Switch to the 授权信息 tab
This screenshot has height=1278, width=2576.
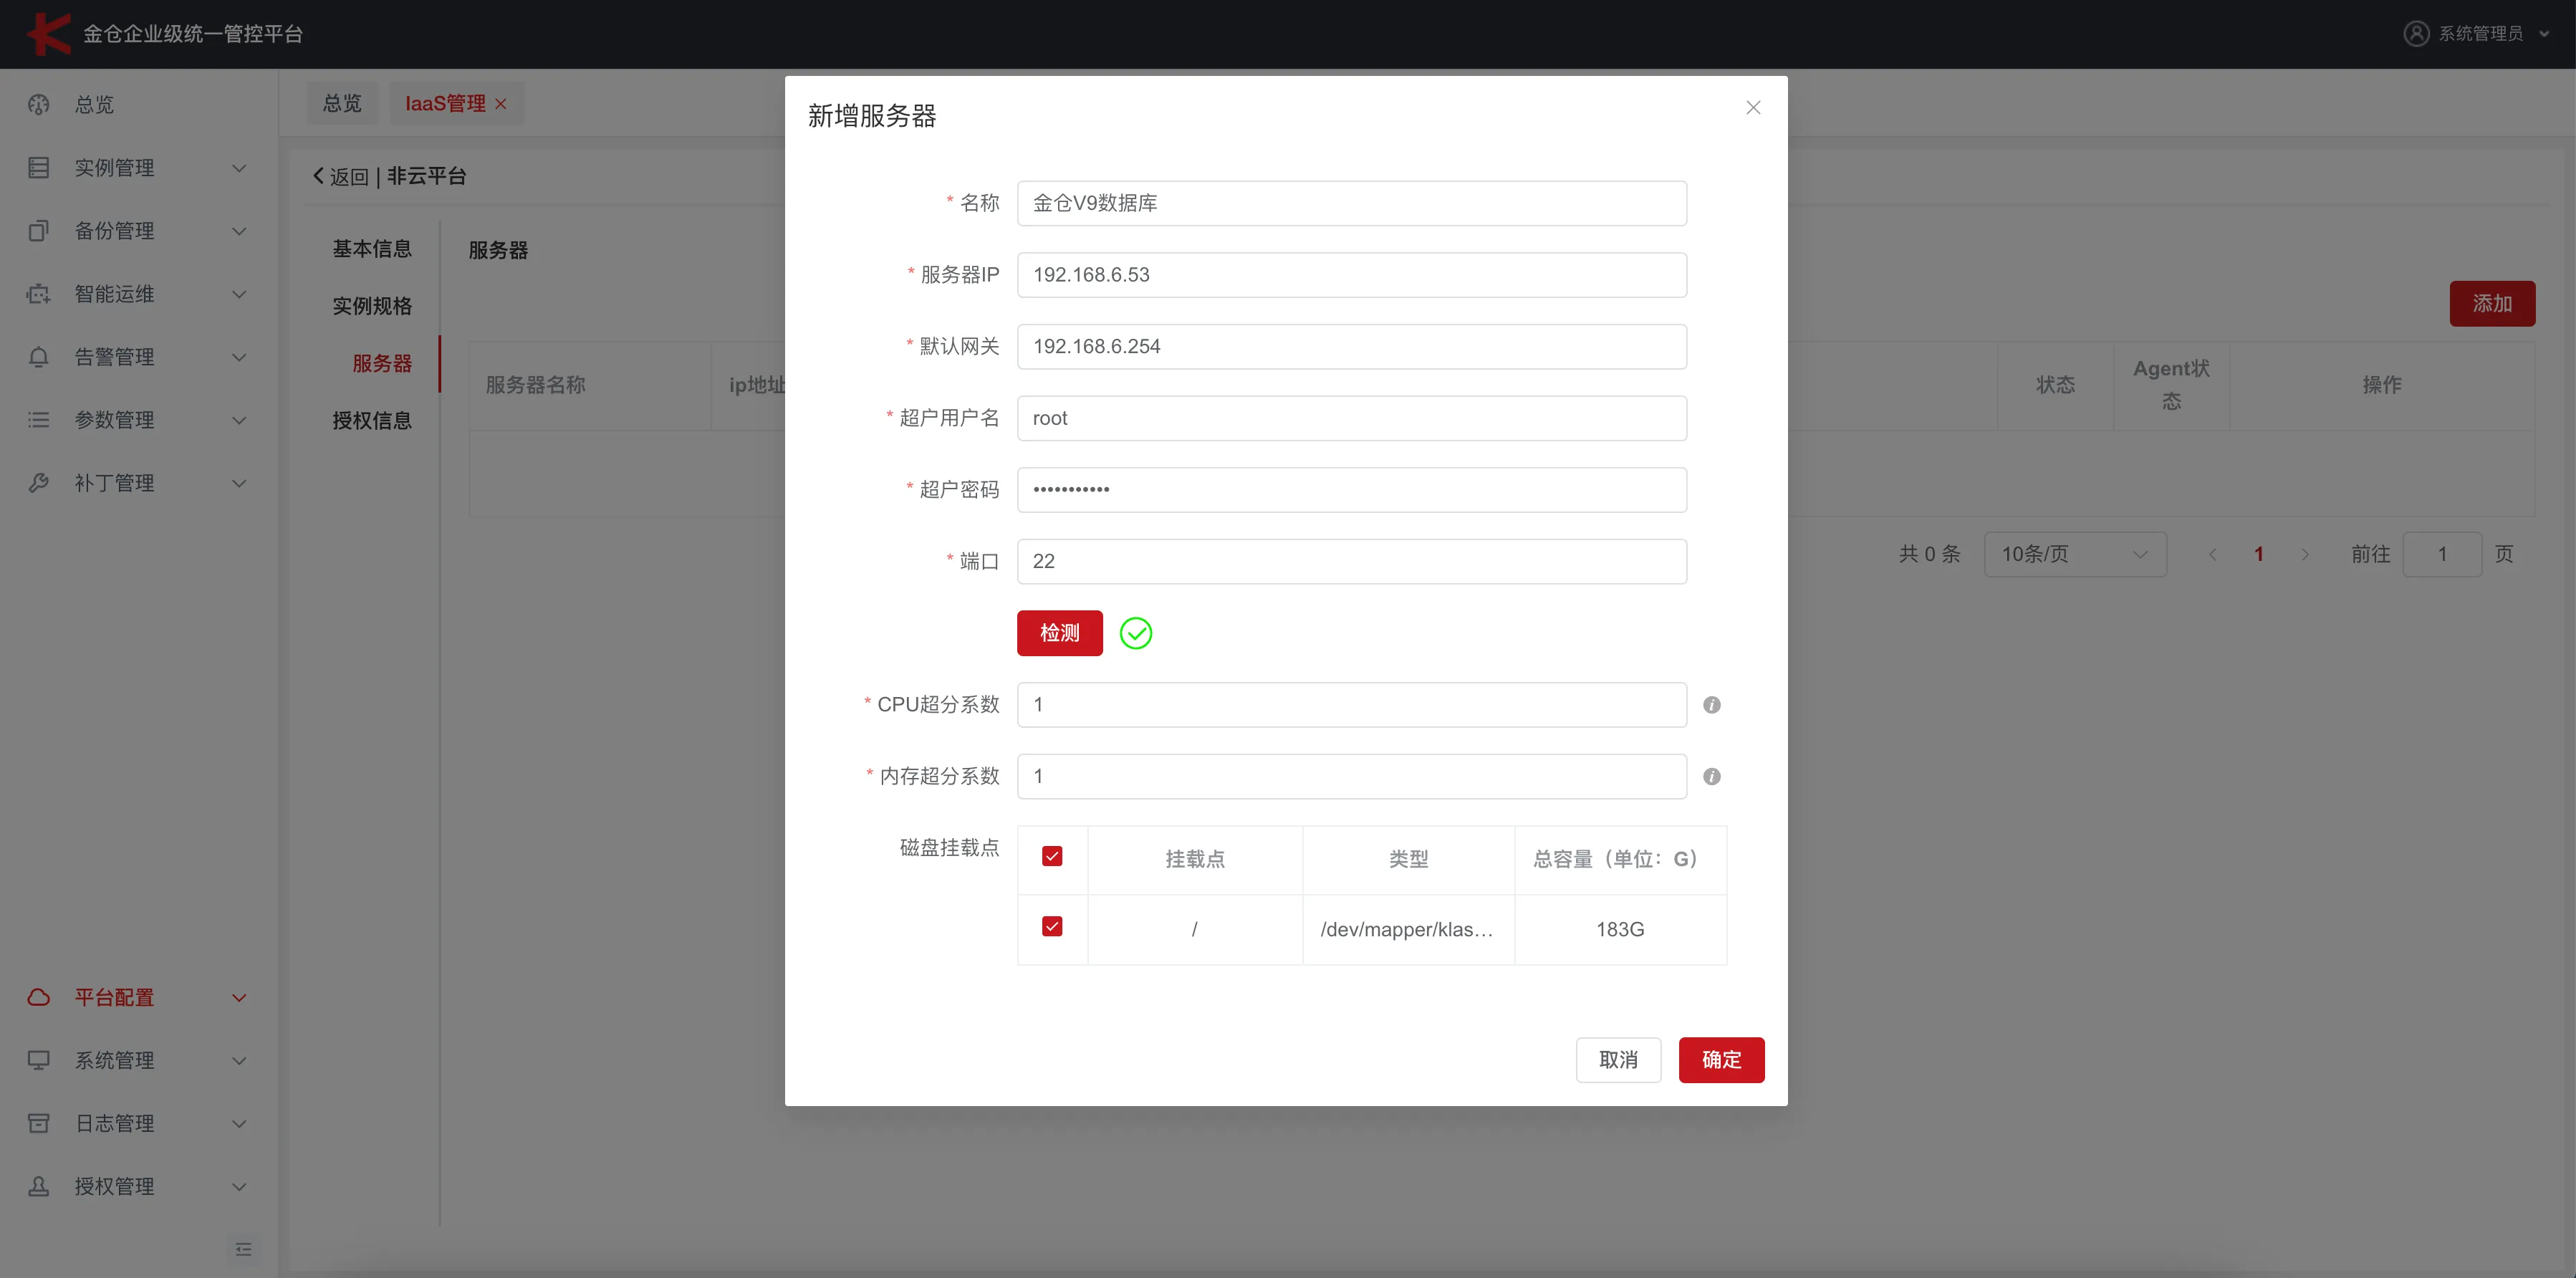tap(371, 420)
